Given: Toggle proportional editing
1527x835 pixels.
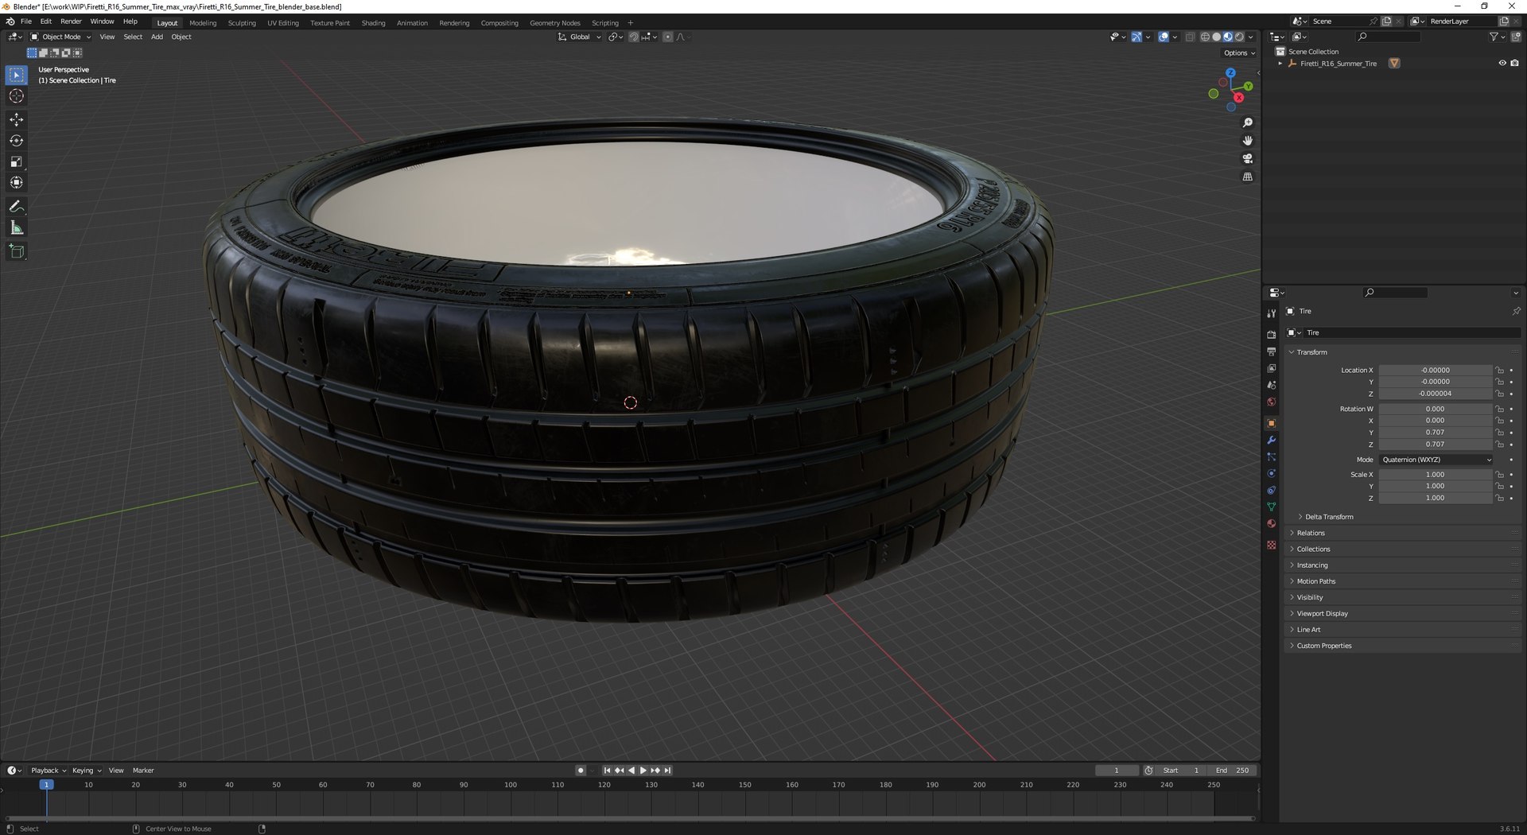Looking at the screenshot, I should pyautogui.click(x=667, y=37).
